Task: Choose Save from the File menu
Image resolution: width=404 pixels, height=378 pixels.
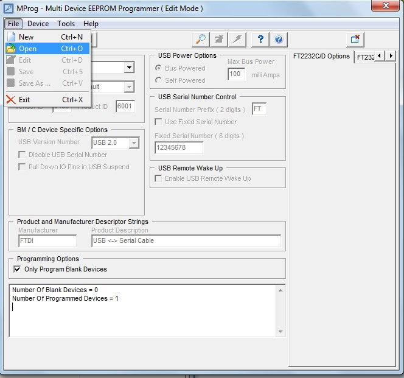Action: tap(47, 72)
